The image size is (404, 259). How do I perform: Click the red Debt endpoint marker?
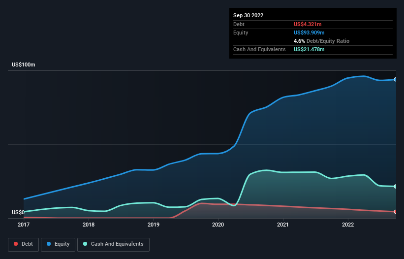click(x=396, y=212)
